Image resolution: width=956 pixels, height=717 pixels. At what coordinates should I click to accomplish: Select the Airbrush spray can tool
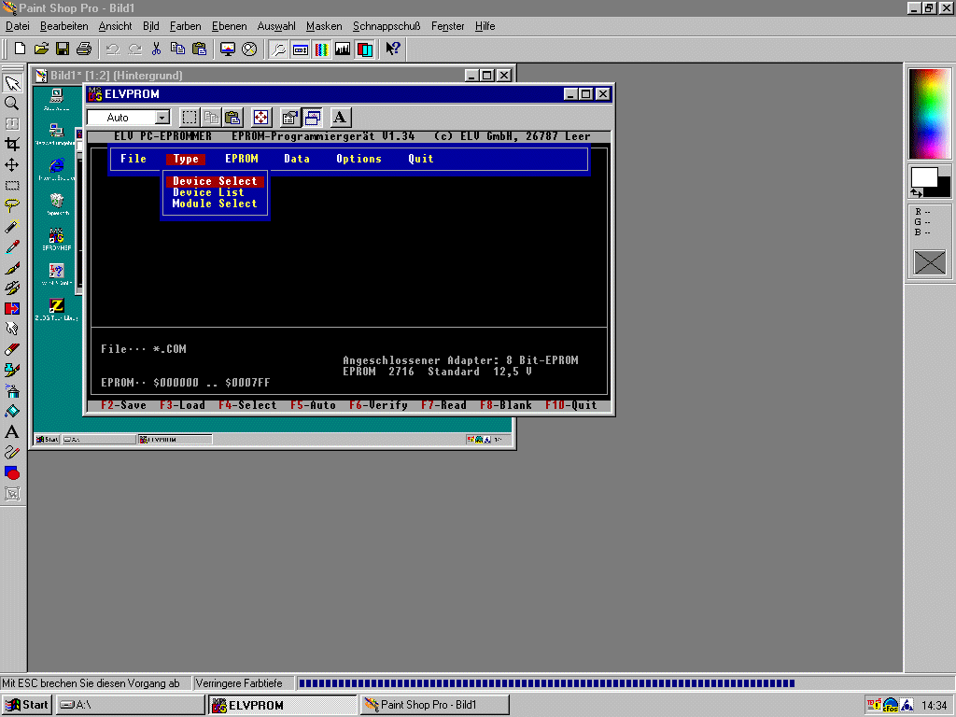12,391
